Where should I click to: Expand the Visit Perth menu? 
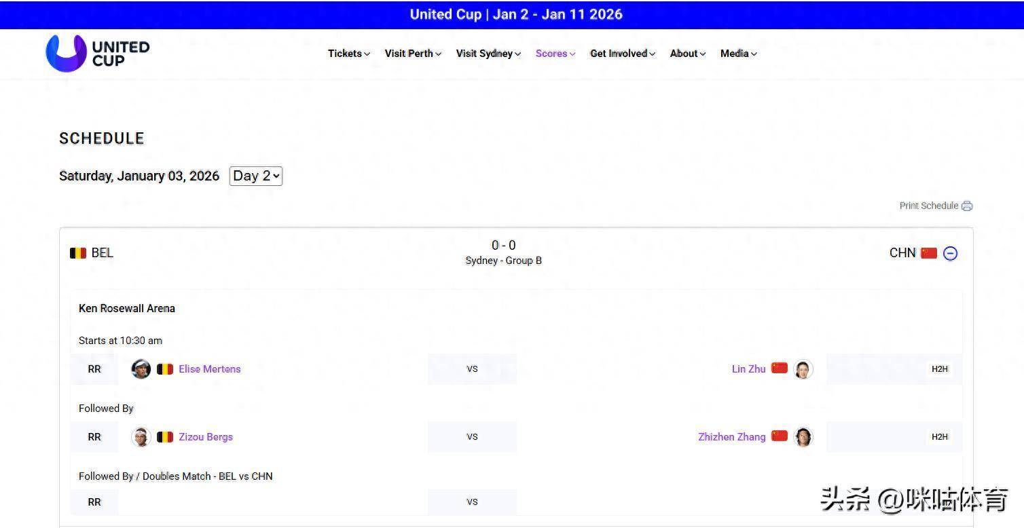pyautogui.click(x=413, y=54)
